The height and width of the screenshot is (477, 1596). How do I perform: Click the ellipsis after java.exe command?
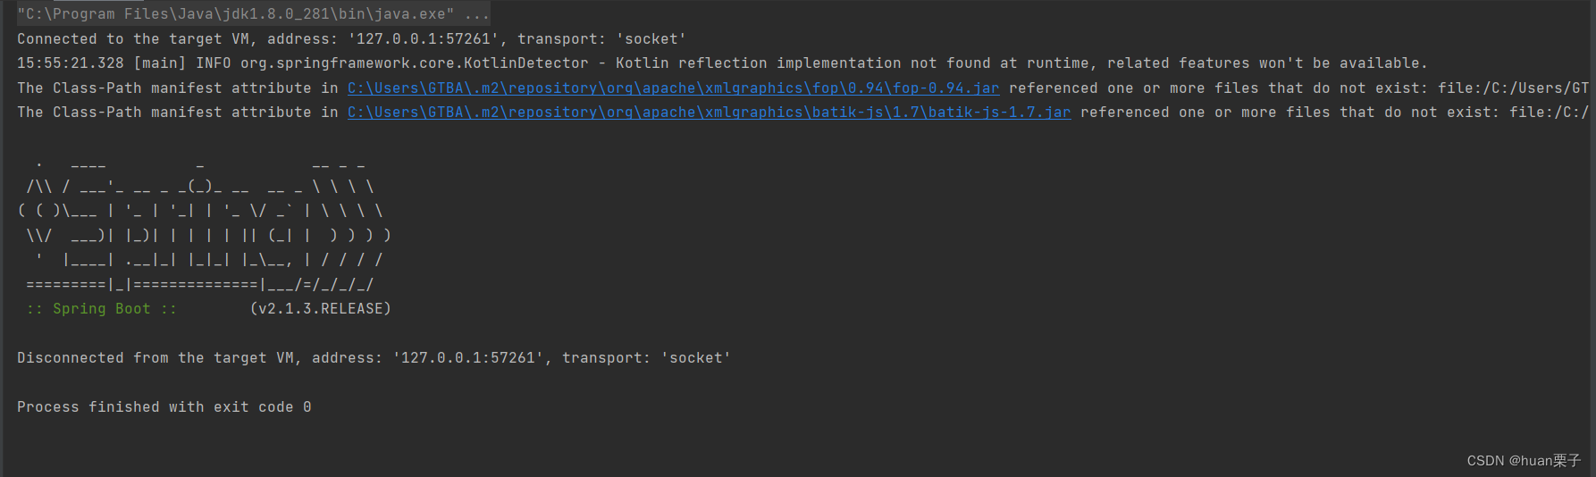click(477, 14)
